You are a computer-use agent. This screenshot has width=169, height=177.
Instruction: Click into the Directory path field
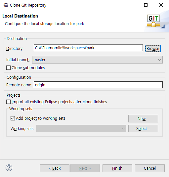tap(88, 48)
